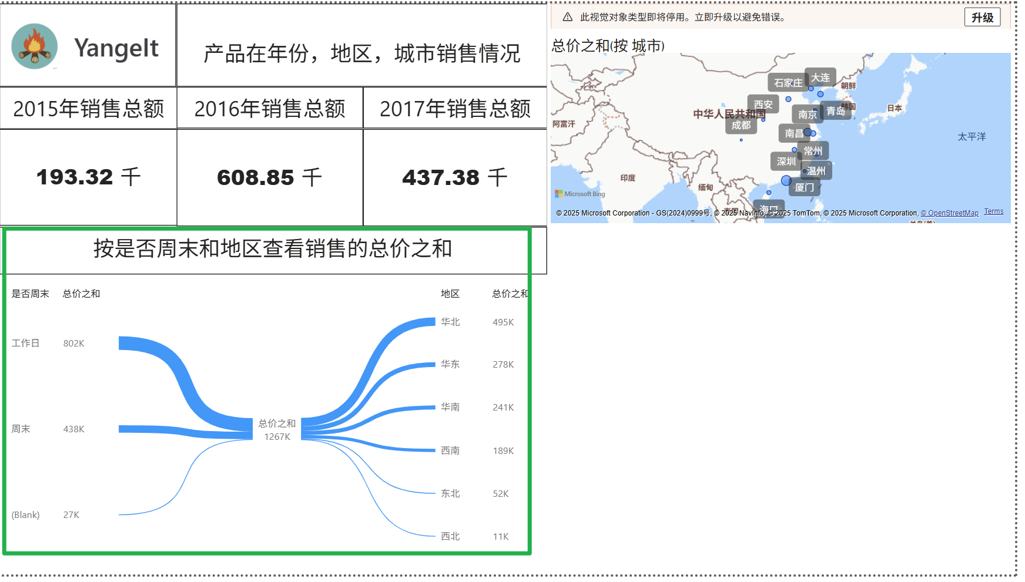The image size is (1025, 582).
Task: Click the 2016 sales total card 608.85 千
Action: click(270, 177)
